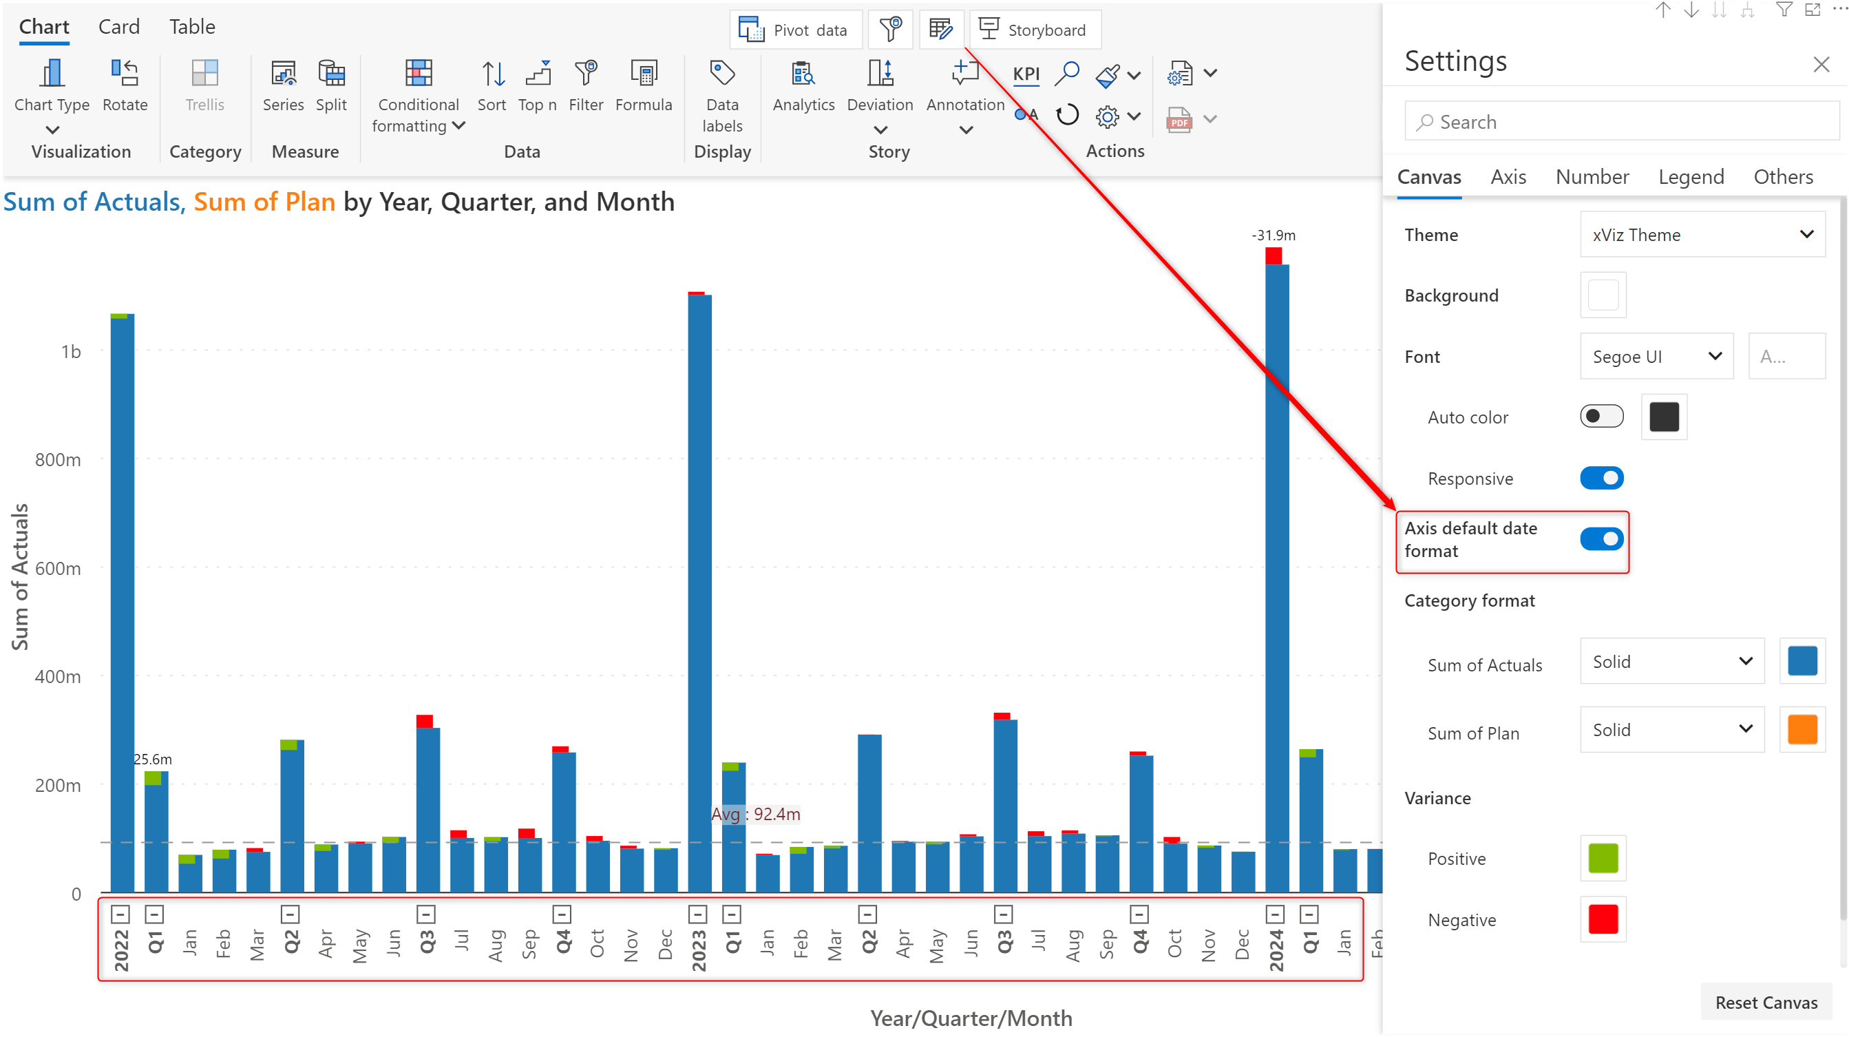The image size is (1849, 1037).
Task: Open the green Positive variance swatch
Action: click(x=1603, y=858)
